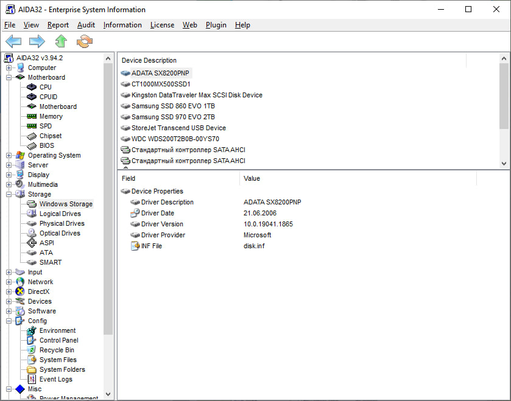
Task: Click the Control Panel icon under Config
Action: tap(32, 341)
